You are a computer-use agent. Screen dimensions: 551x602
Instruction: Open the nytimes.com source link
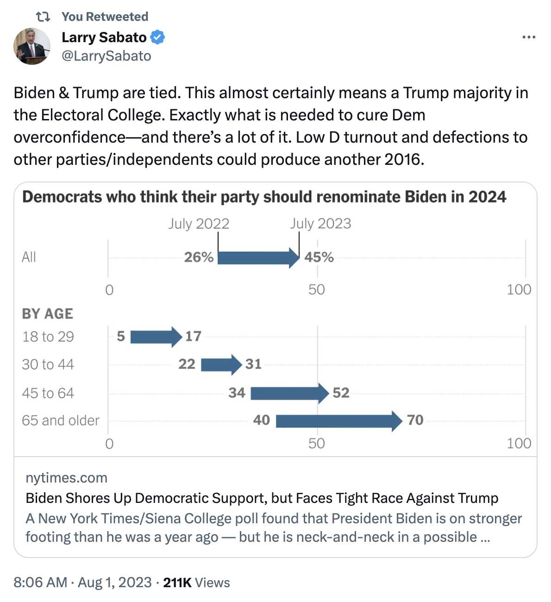66,477
